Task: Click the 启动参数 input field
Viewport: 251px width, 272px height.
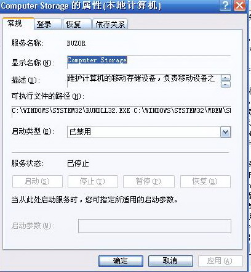Action: tap(154, 226)
